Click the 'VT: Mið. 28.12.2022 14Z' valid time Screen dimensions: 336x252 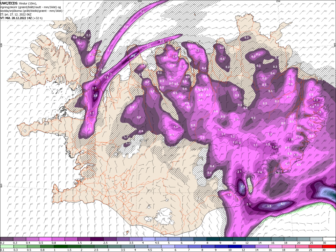pyautogui.click(x=16, y=18)
